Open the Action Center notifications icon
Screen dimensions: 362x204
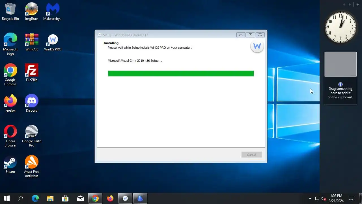[x=351, y=198]
